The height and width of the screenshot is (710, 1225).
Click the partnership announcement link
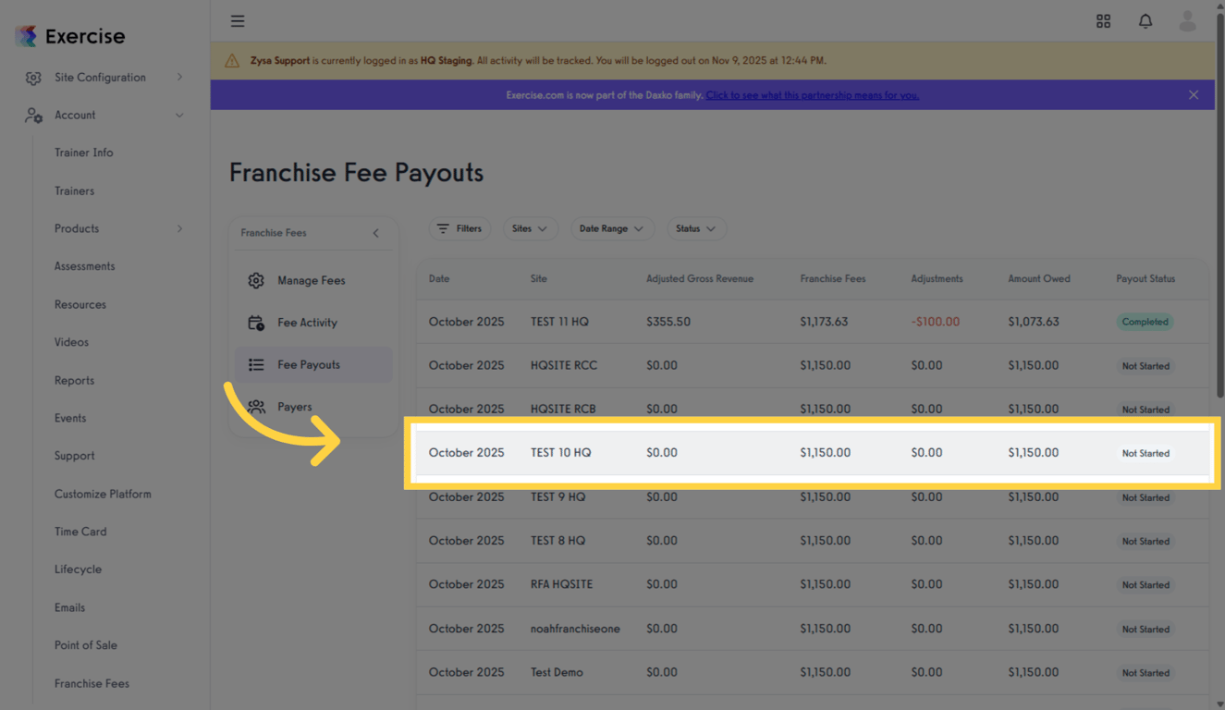point(812,94)
